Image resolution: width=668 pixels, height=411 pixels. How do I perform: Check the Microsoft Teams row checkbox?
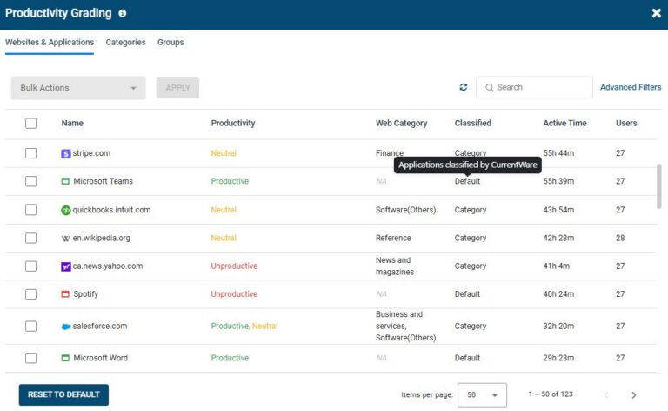pyautogui.click(x=30, y=181)
